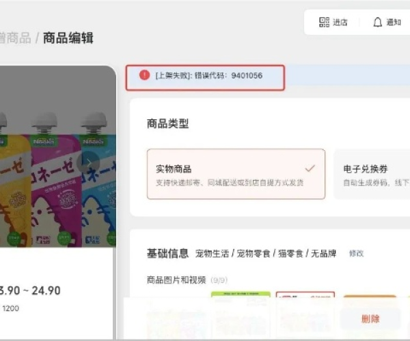Click the 基础信息 section heading

pos(167,253)
